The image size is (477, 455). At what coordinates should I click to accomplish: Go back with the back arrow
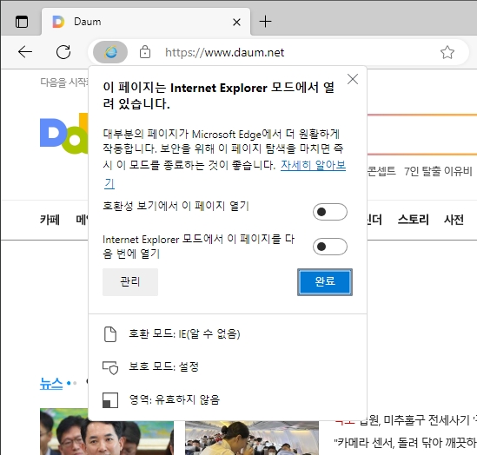coord(25,52)
